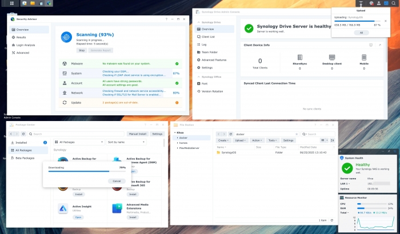The image size is (400, 234).
Task: Click the Downloading progress bar
Action: click(x=87, y=171)
